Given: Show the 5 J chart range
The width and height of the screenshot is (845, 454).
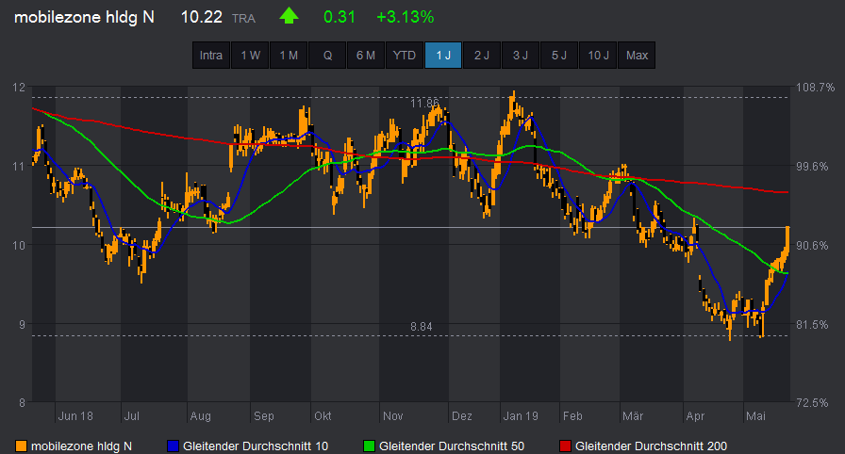Looking at the screenshot, I should coord(559,56).
